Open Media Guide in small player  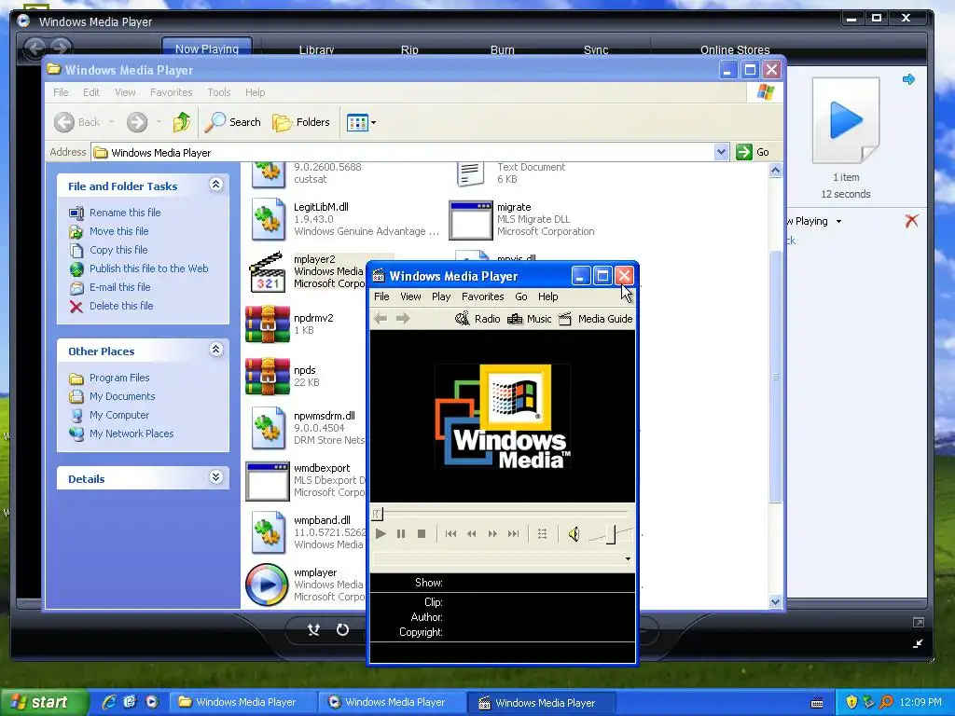point(596,319)
